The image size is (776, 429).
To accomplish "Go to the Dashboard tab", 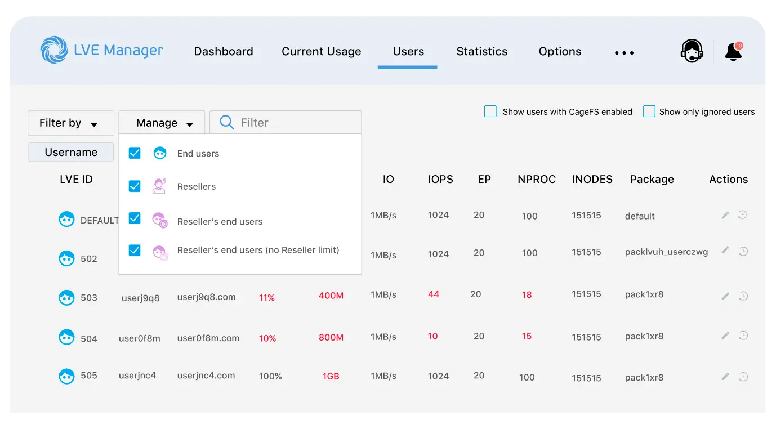I will [x=223, y=51].
